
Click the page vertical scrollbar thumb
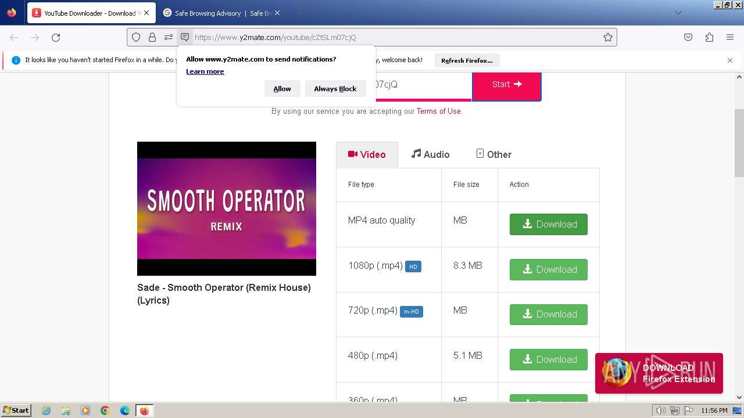[x=739, y=143]
